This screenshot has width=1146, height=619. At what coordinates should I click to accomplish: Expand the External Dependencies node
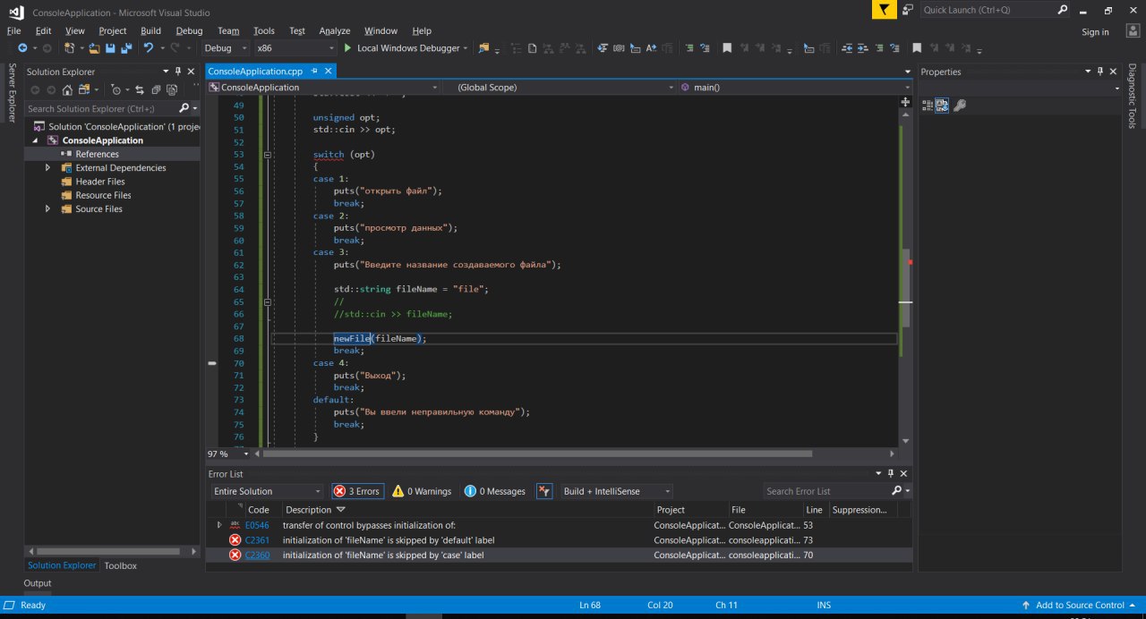pyautogui.click(x=47, y=168)
